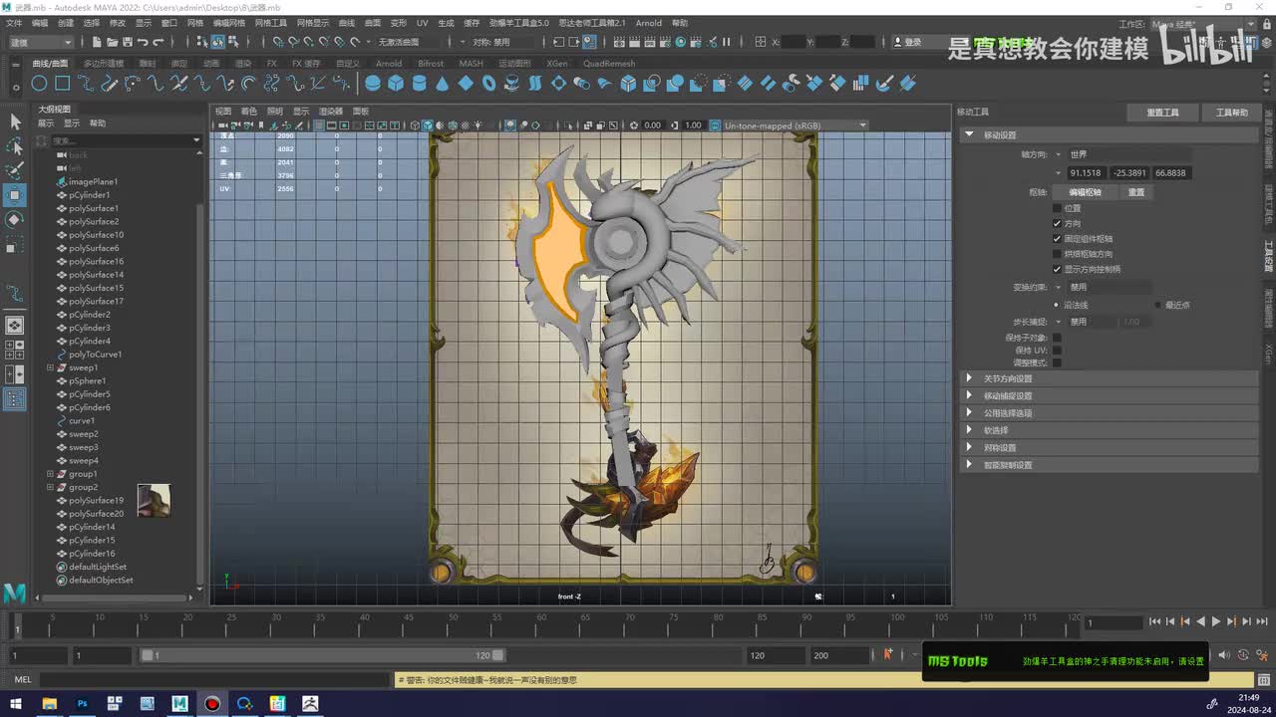Select pCylinder1 in the outliner
Viewport: 1276px width, 717px height.
pos(89,195)
